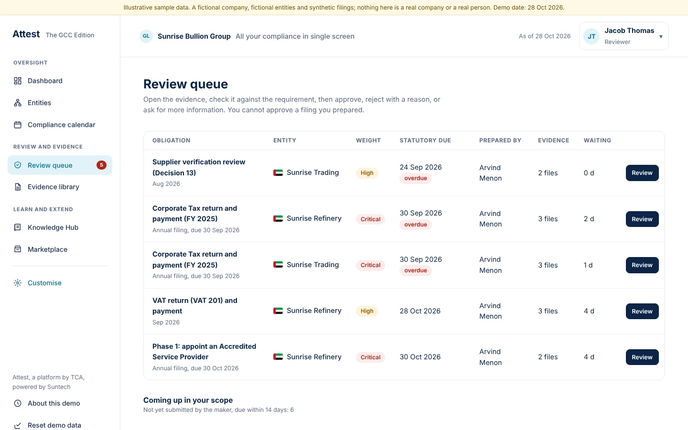Click the Weight column header

point(368,140)
